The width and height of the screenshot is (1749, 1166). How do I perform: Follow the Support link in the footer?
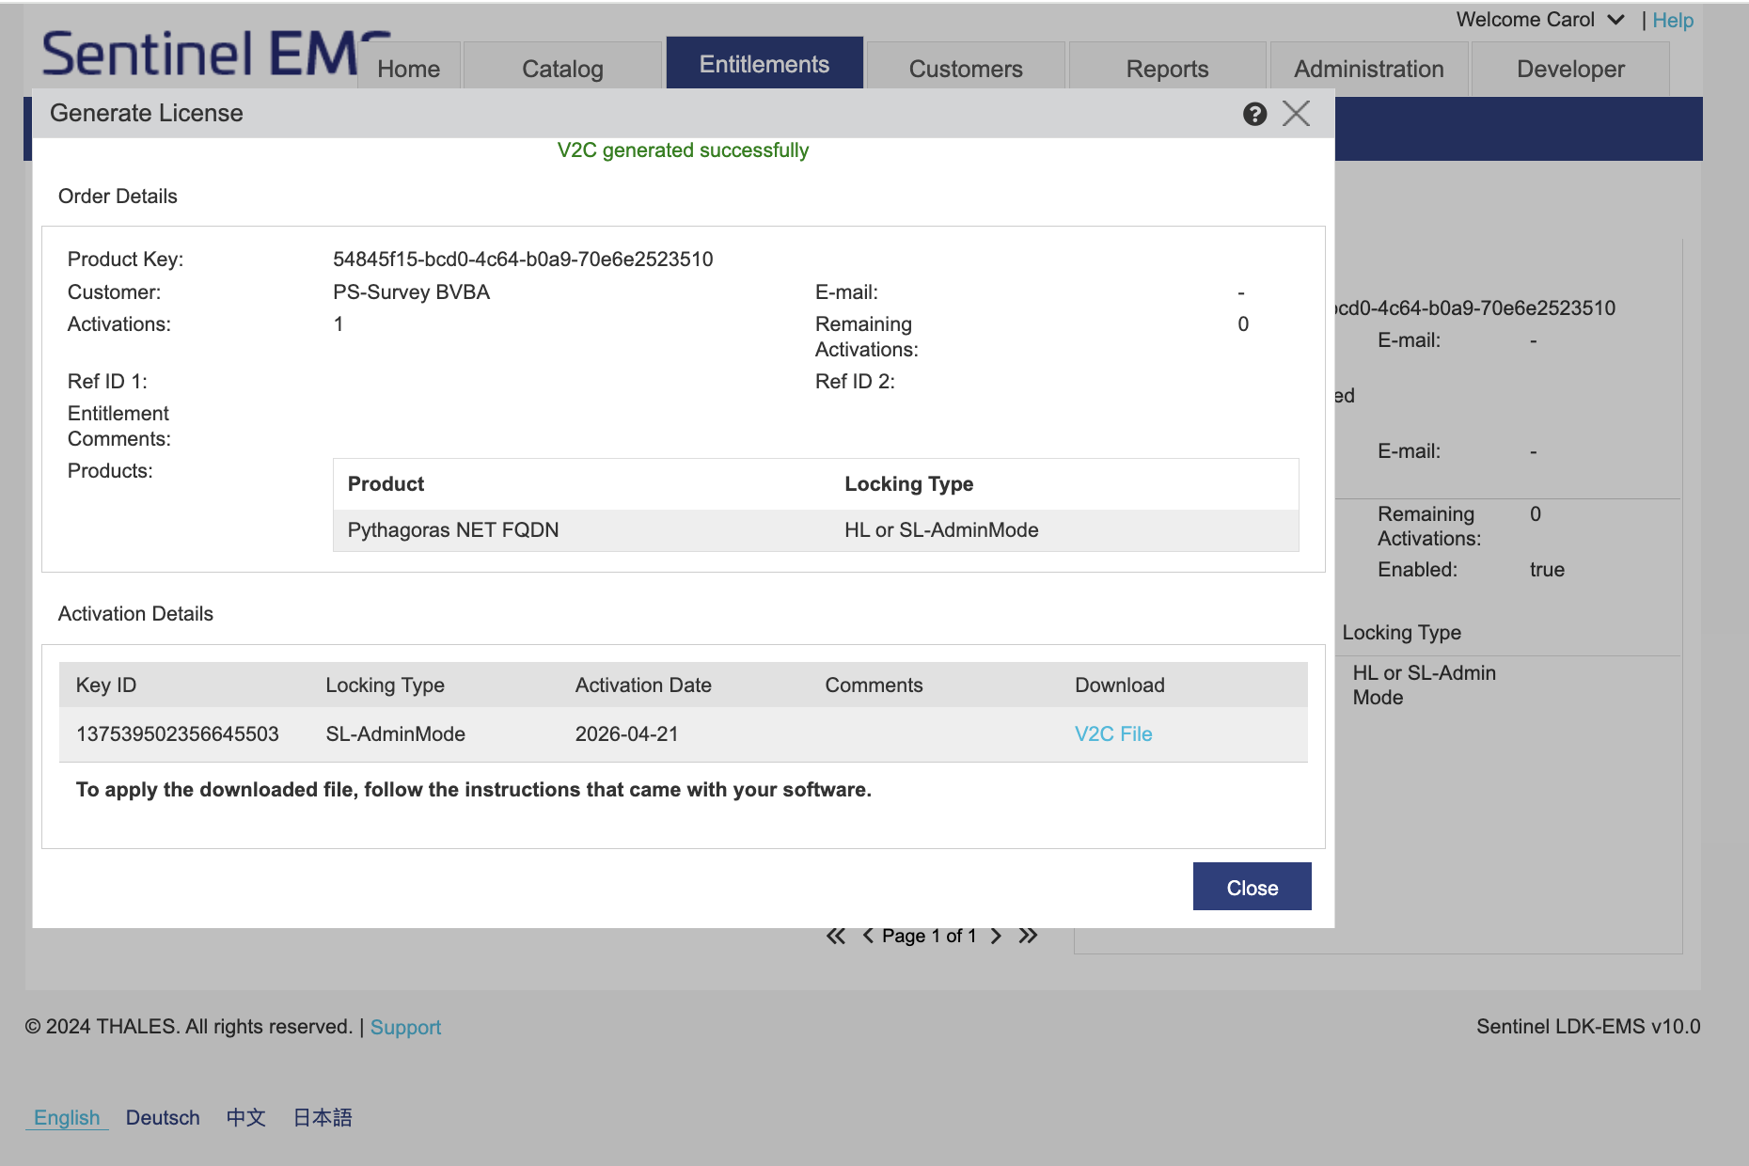(405, 1027)
